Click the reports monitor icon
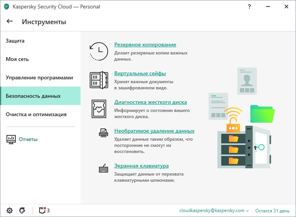 coord(11,140)
